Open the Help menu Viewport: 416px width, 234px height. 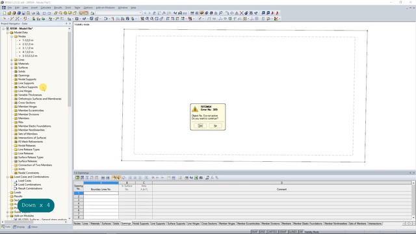tap(133, 8)
